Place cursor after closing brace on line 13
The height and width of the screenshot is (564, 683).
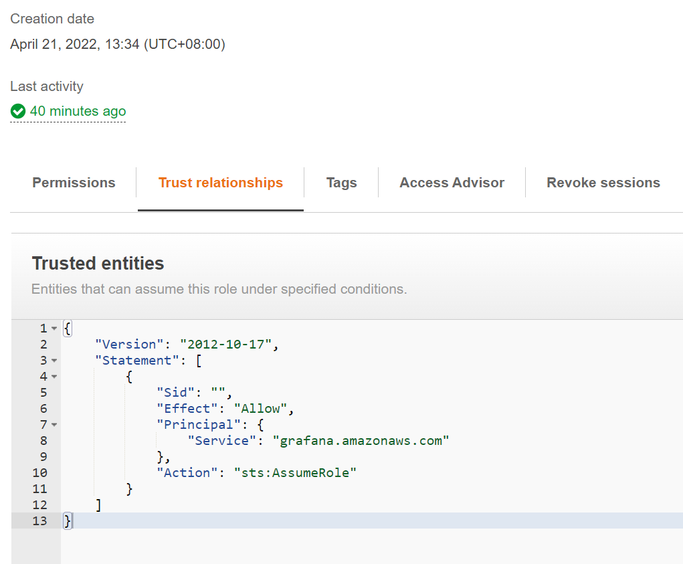pos(72,521)
